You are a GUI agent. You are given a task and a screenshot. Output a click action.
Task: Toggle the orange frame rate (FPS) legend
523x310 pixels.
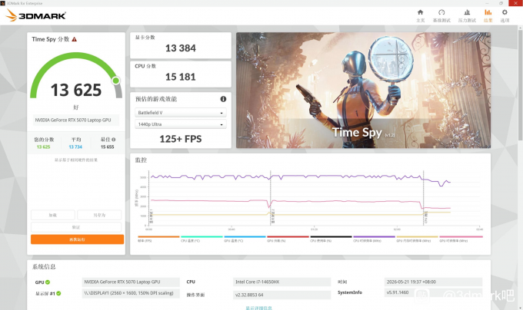click(158, 239)
